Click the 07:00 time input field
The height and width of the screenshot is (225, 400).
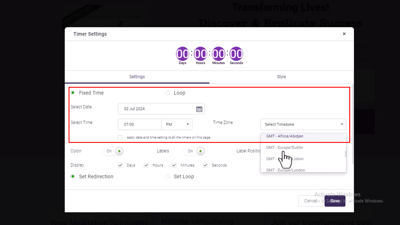point(140,124)
